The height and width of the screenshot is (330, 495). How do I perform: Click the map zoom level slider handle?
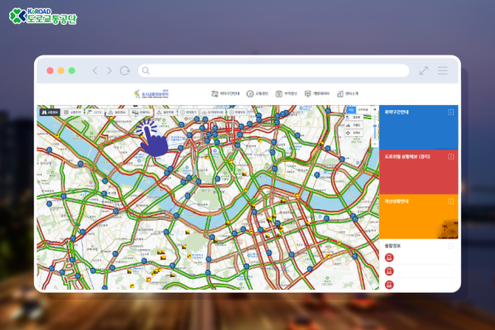pyautogui.click(x=375, y=127)
